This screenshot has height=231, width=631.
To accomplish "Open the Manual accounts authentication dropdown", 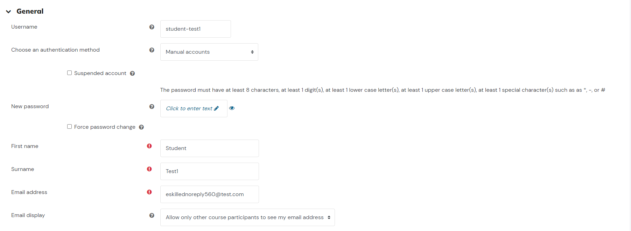I will click(x=209, y=52).
